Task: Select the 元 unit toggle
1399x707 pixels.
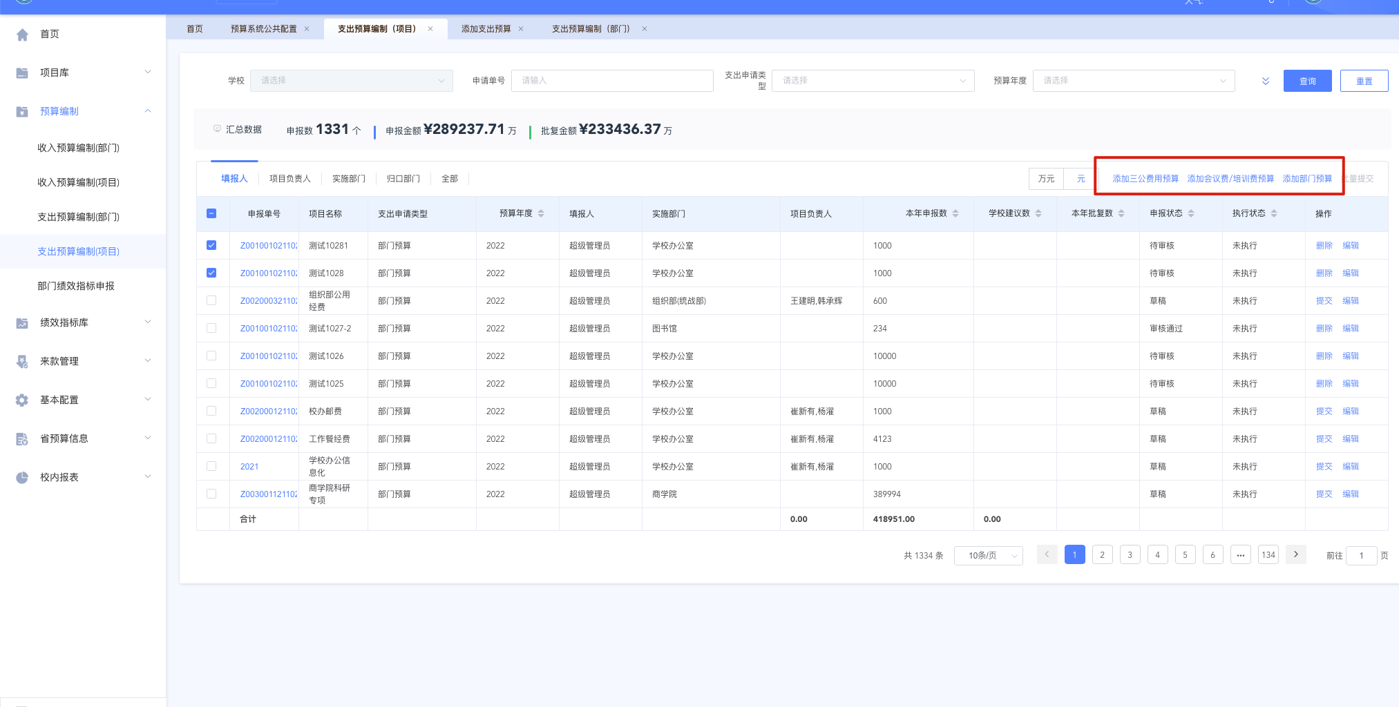Action: click(x=1081, y=179)
